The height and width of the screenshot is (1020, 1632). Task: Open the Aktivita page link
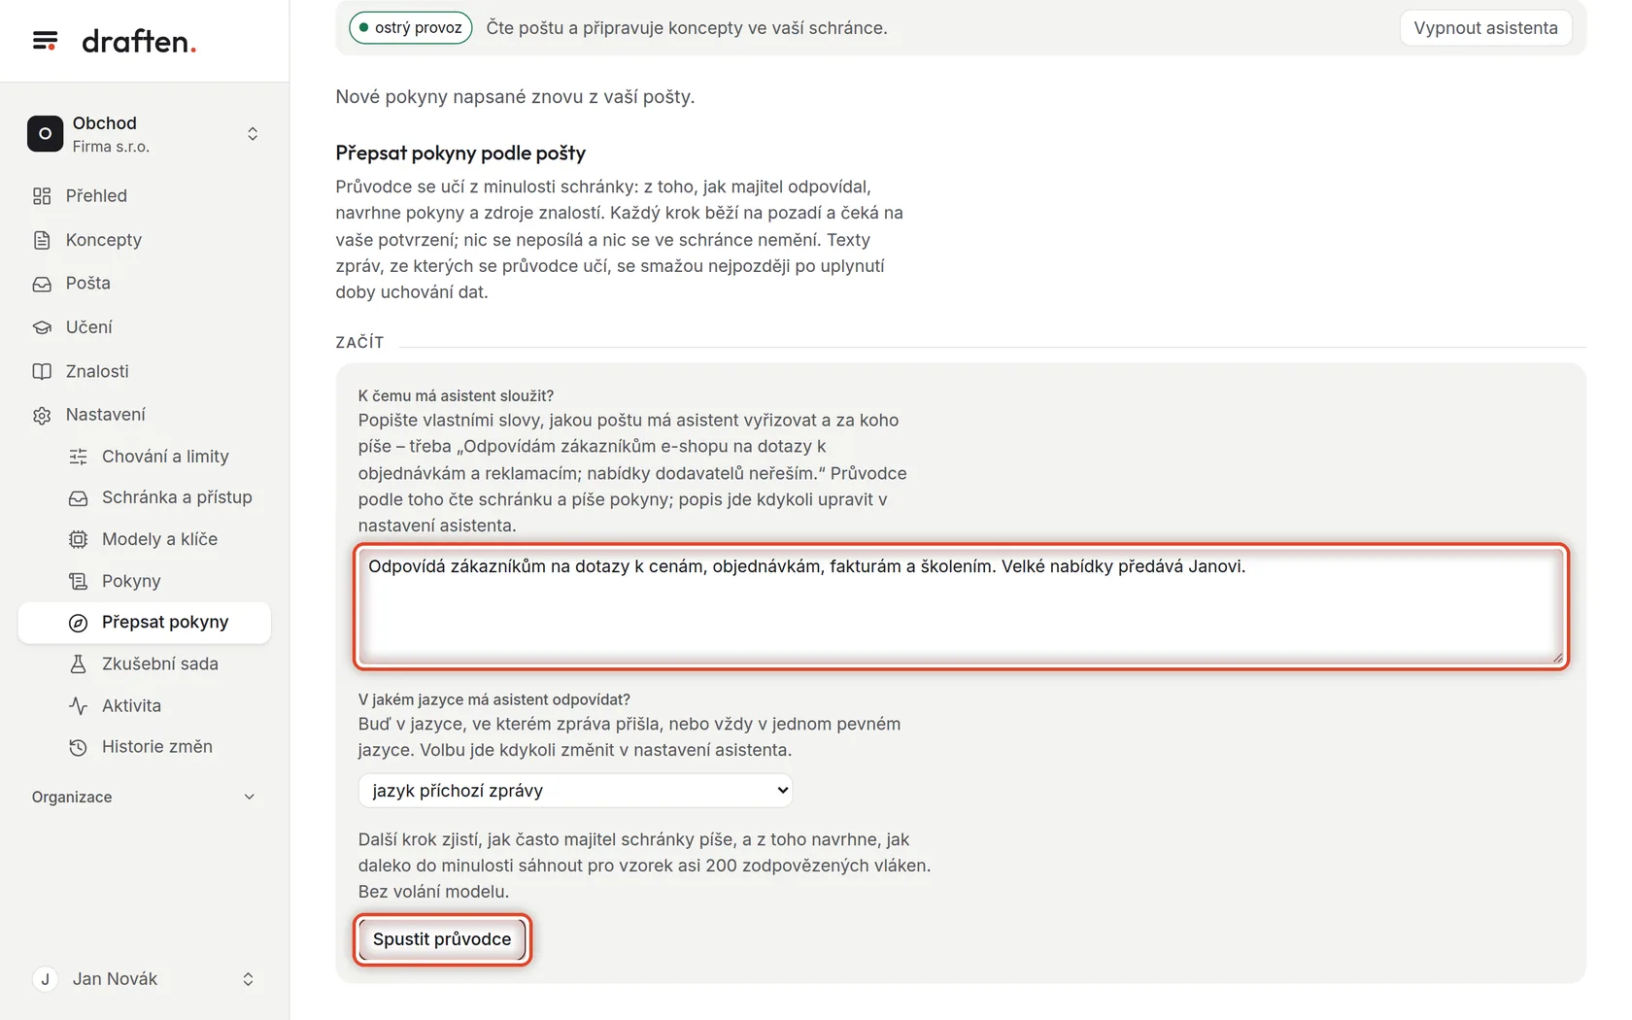point(131,706)
